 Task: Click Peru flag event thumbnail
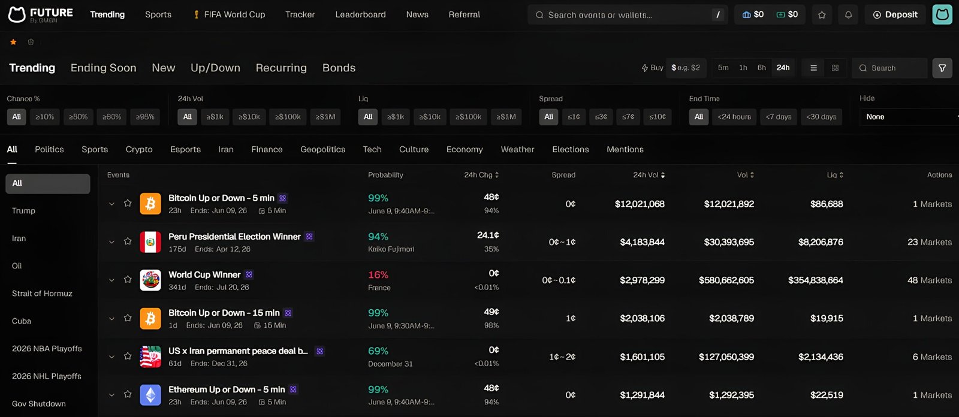(150, 242)
